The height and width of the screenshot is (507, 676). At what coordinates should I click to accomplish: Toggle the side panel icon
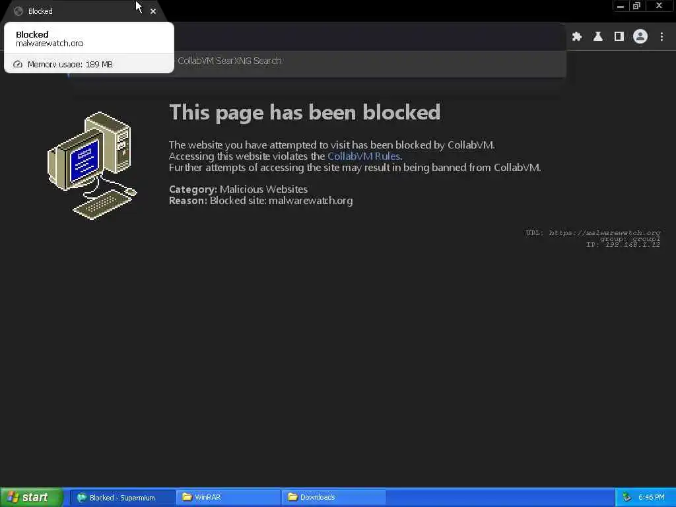[x=619, y=37]
